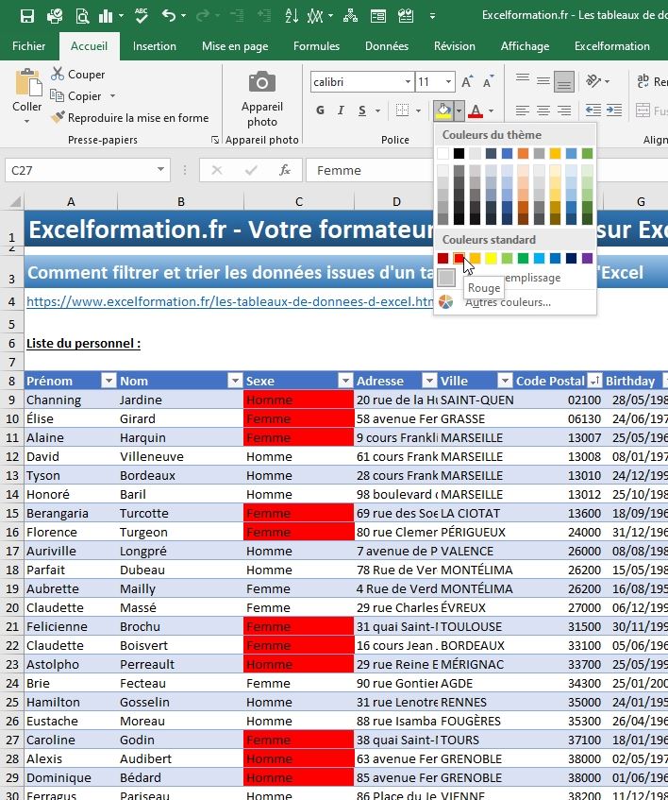
Task: Click the quick print icon in title bar
Action: point(55,16)
